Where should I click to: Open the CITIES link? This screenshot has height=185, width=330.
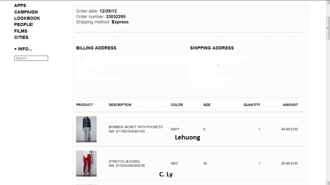pyautogui.click(x=21, y=37)
